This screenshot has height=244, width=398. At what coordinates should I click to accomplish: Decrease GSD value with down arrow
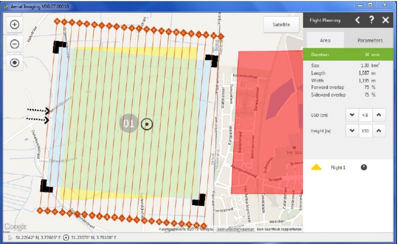click(x=352, y=115)
